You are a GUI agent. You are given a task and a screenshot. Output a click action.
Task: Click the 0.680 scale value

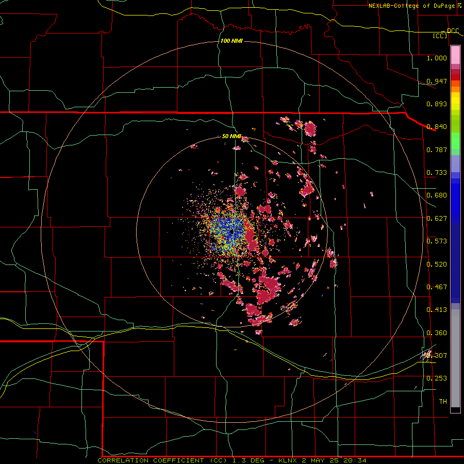pos(437,195)
